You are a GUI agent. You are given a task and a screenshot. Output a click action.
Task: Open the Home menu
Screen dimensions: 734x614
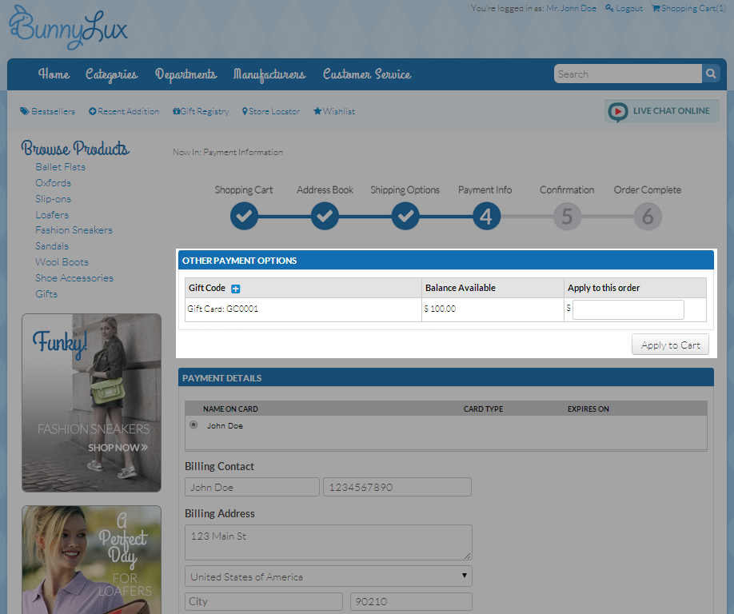(54, 74)
